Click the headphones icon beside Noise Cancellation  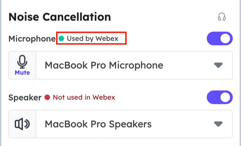[222, 17]
